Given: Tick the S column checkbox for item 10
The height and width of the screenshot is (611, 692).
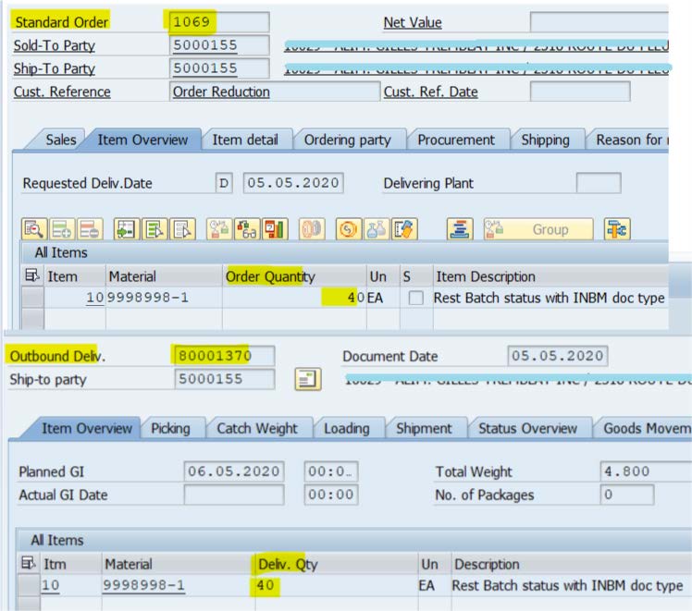Looking at the screenshot, I should click(x=415, y=299).
